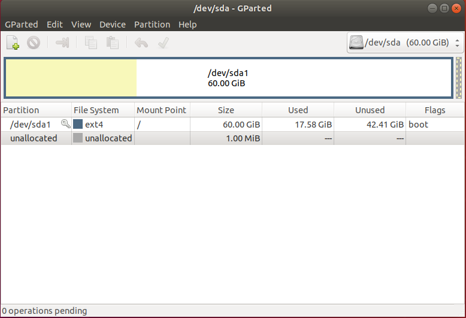Select the /dev/sda1 block in disk graphic
Image resolution: width=466 pixels, height=318 pixels.
point(228,78)
